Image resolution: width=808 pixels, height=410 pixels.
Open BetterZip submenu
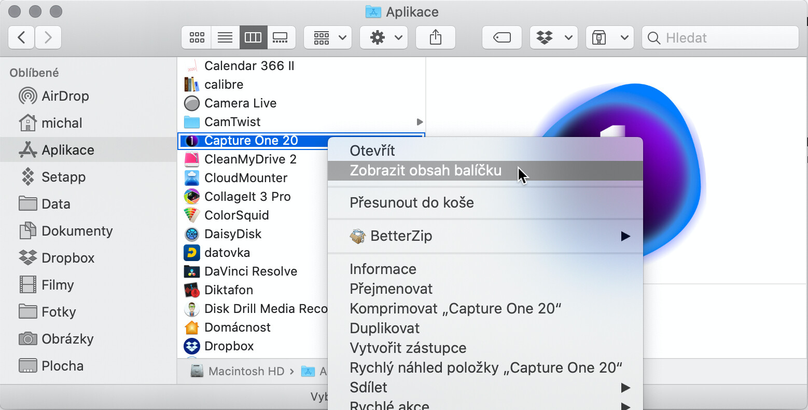[x=485, y=236]
